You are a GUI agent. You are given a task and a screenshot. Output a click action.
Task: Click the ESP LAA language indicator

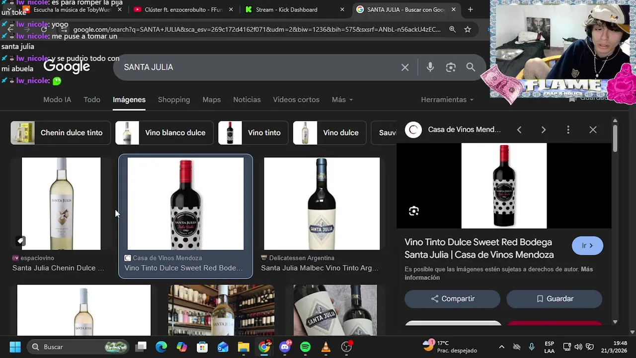(549, 347)
